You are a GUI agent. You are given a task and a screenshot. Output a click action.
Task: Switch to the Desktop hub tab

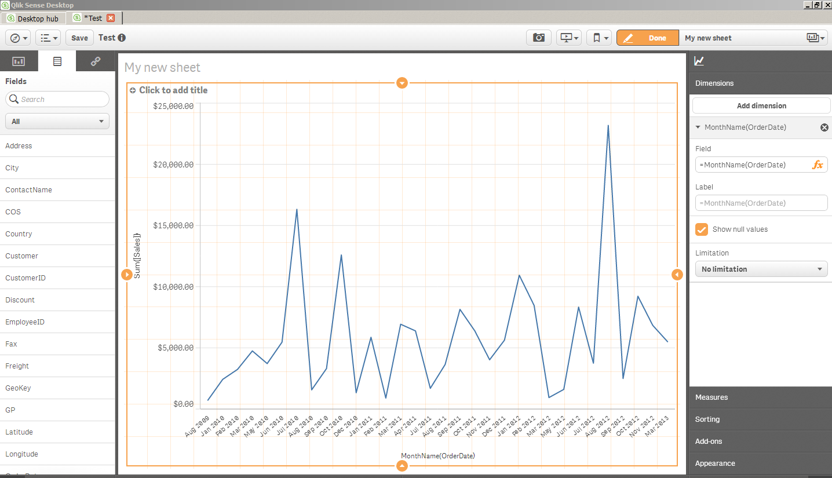pyautogui.click(x=33, y=19)
